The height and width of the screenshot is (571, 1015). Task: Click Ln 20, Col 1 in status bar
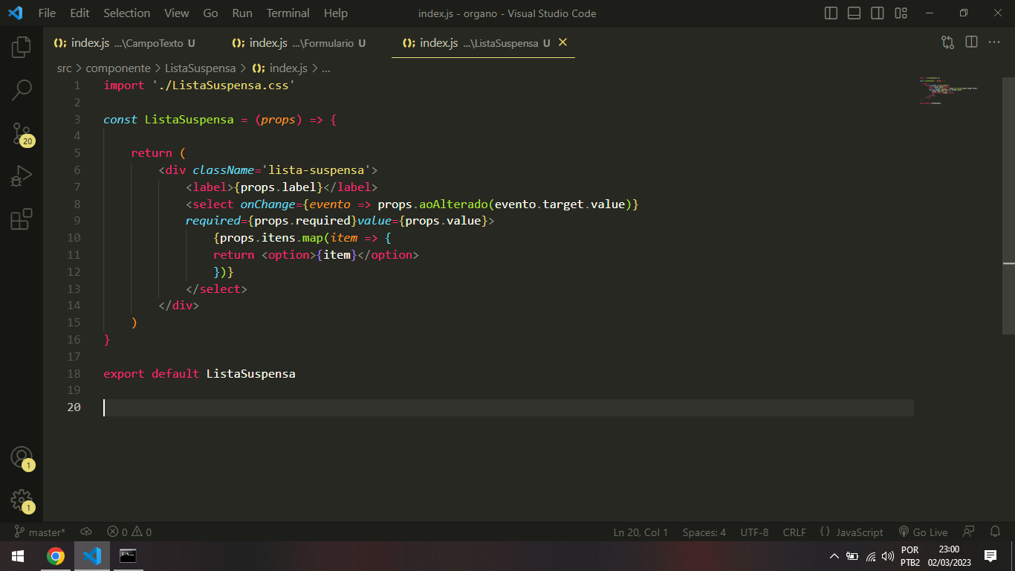click(x=641, y=532)
